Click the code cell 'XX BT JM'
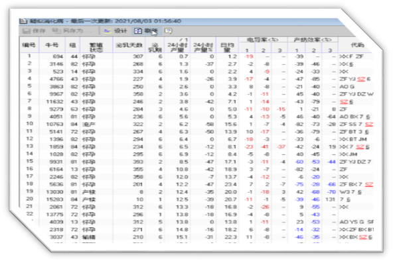393x261 pixels. click(353, 139)
